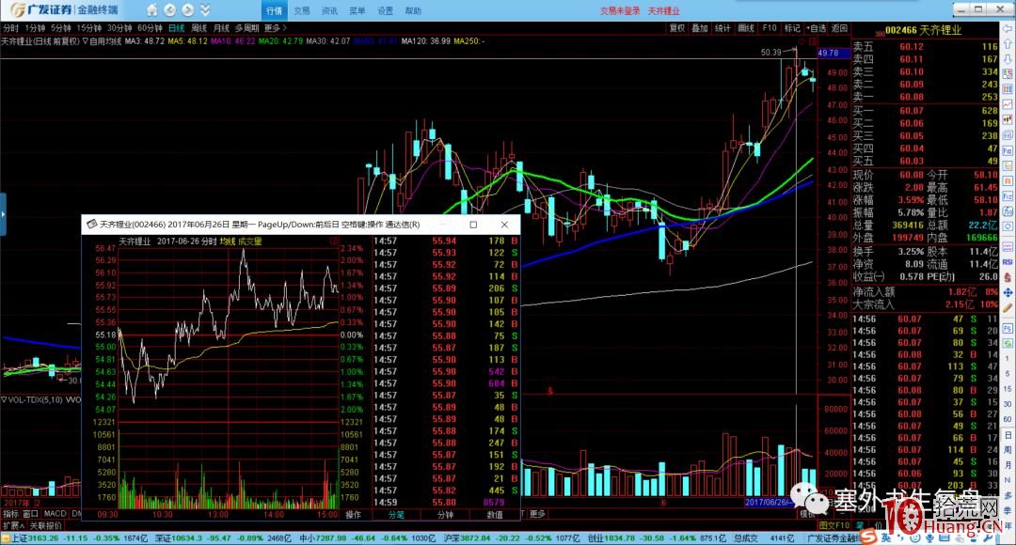Click the forward arrow navigation icon

188,10
